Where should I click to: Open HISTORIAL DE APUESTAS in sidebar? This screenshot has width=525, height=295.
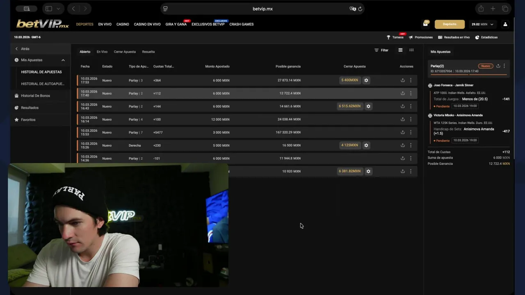[x=41, y=72]
